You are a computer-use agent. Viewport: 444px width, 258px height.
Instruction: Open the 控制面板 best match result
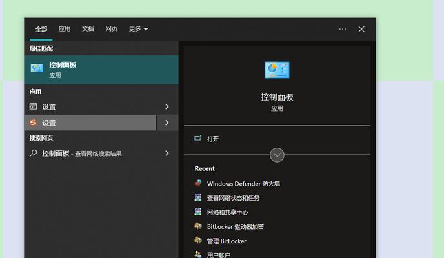[x=101, y=70]
